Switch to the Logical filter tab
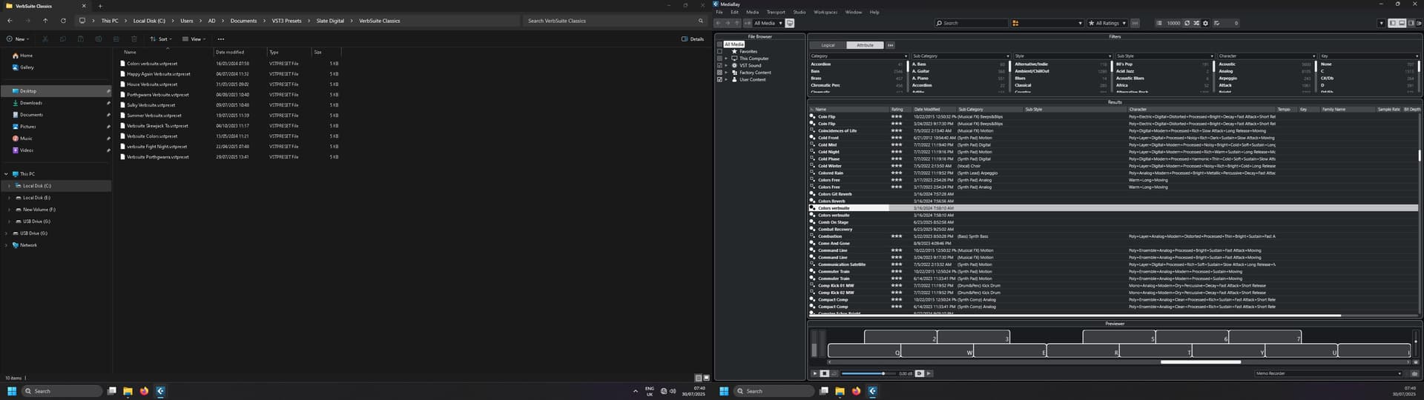The image size is (1424, 400). (828, 45)
